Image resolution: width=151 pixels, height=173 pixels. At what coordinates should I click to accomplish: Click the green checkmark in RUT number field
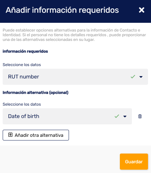(x=133, y=77)
